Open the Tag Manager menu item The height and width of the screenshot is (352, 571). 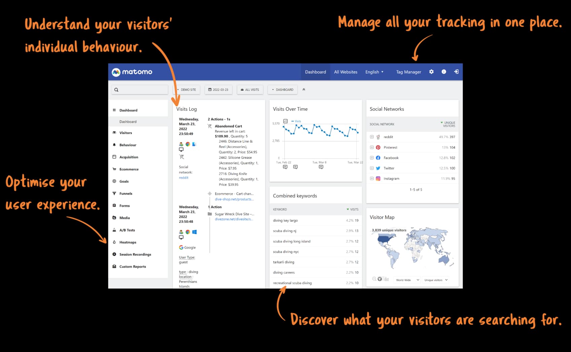[408, 72]
